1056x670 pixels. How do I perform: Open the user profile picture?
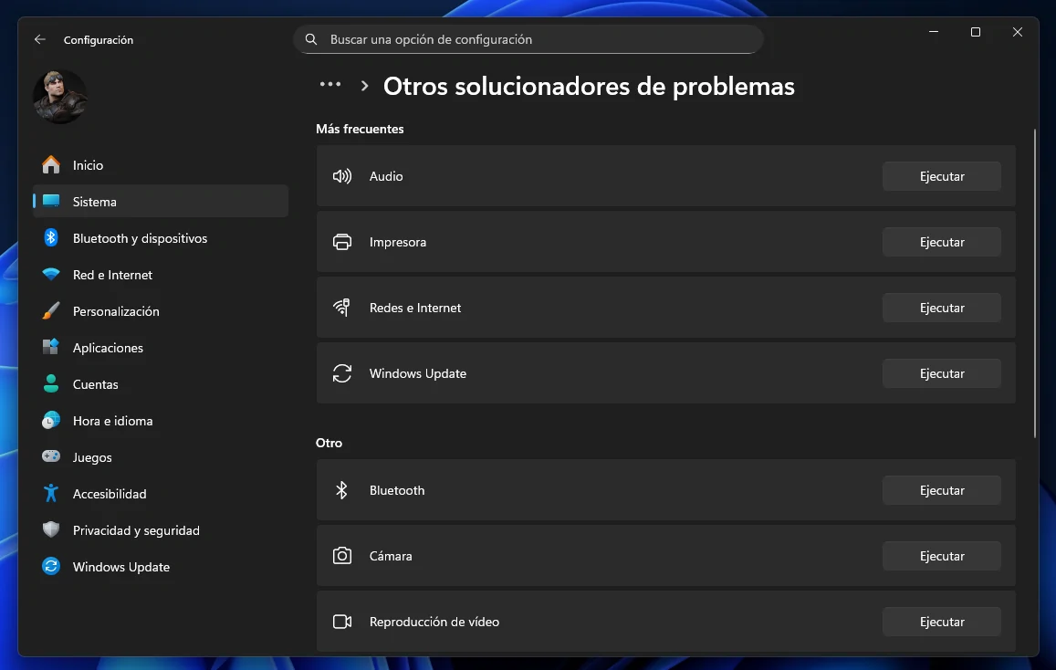click(60, 96)
